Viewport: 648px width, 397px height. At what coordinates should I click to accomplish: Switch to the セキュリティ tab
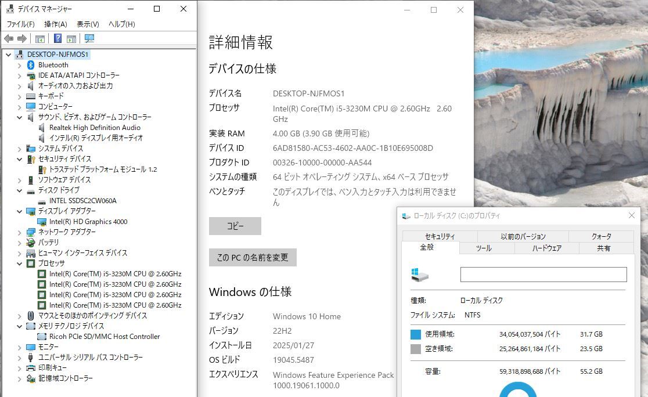tap(440, 236)
